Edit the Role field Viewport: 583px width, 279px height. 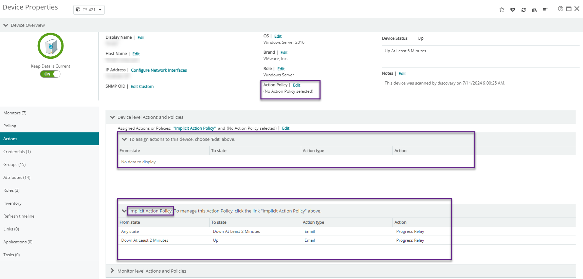tap(281, 69)
